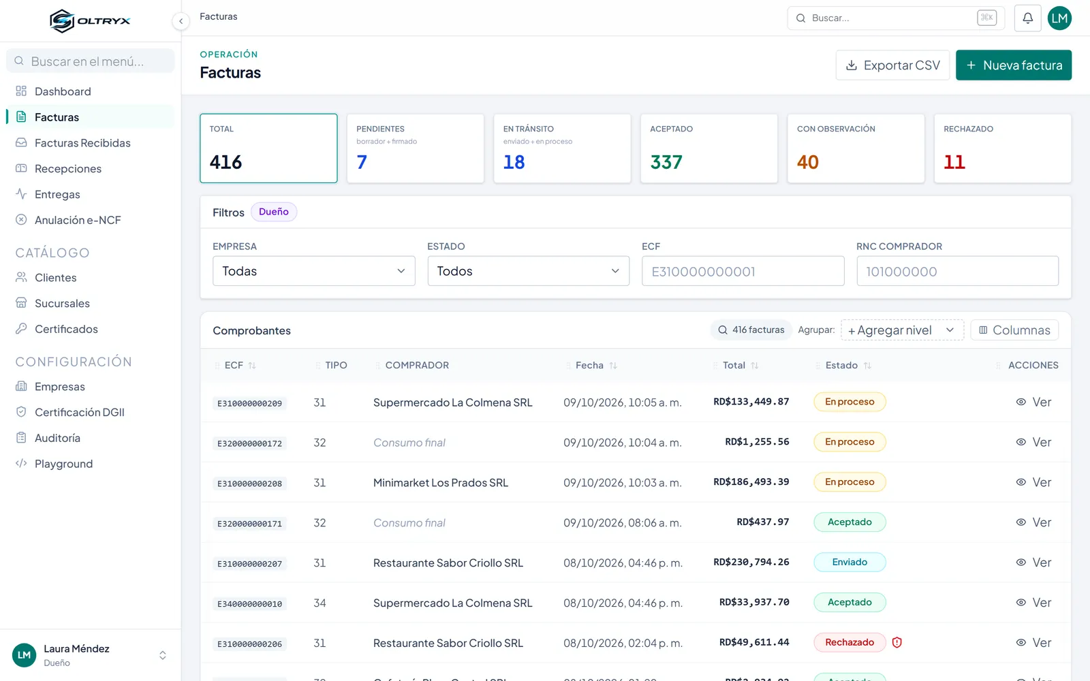Click the Clientes people icon
This screenshot has height=681, width=1090.
click(21, 277)
